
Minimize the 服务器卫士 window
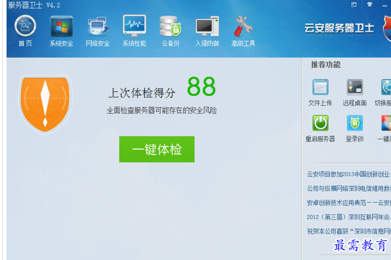(x=384, y=5)
